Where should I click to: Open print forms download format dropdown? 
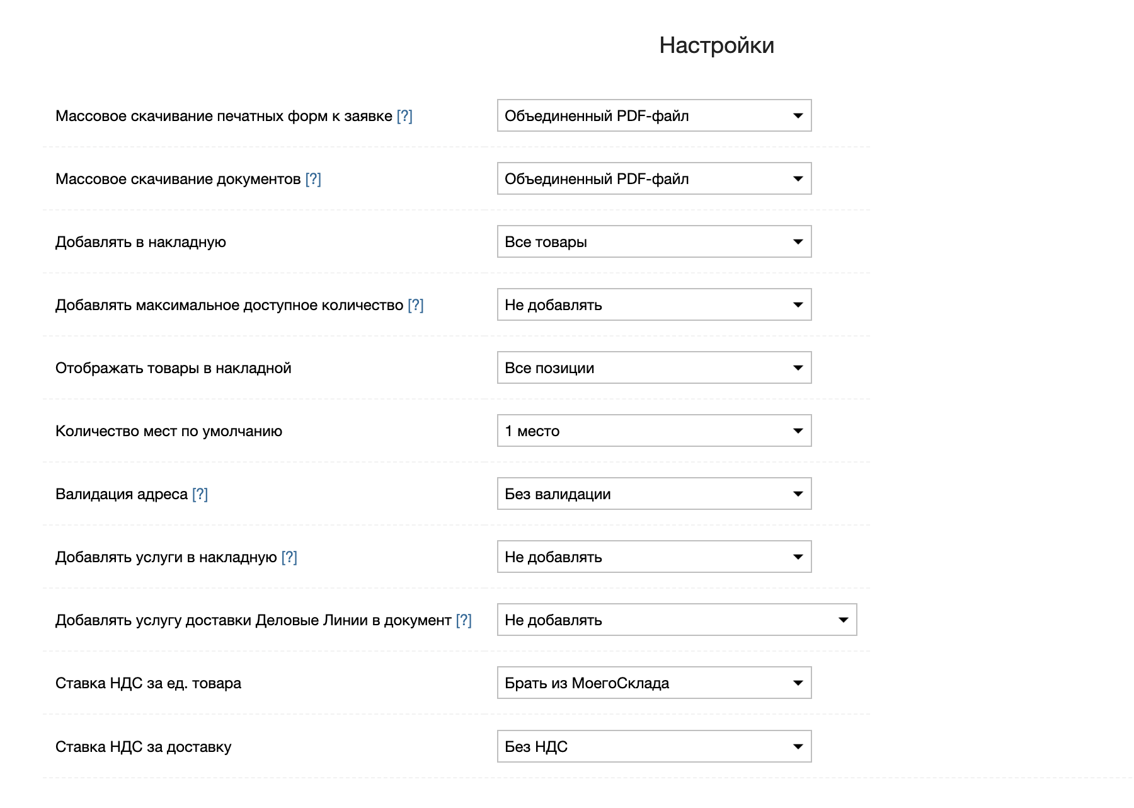[x=654, y=116]
